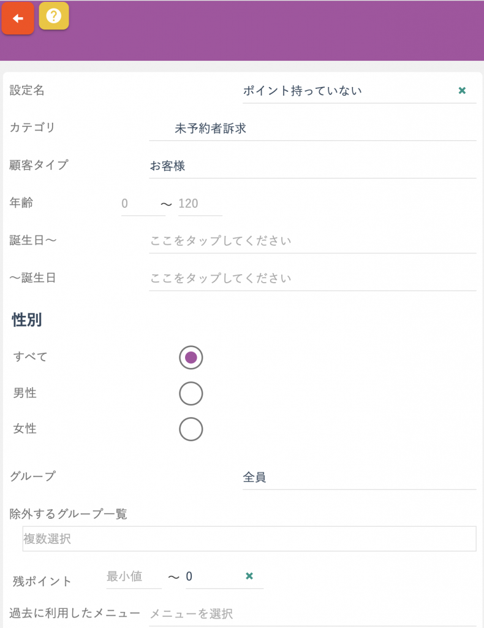484x628 pixels.
Task: Choose a menu in 過去に利用したメニュー field
Action: 312,613
